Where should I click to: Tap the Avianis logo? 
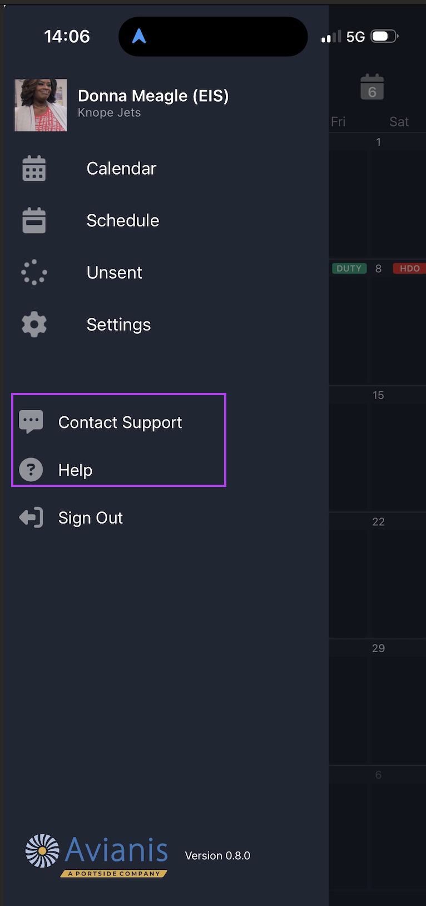coord(97,855)
